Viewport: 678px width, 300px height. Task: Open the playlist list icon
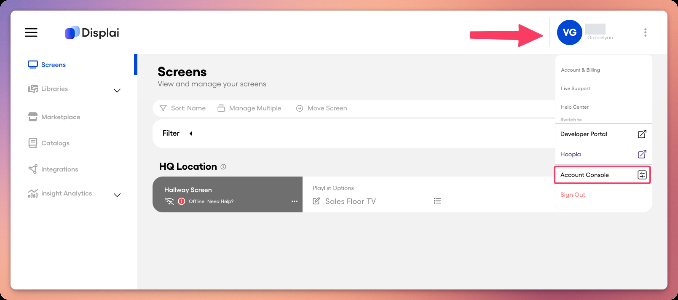[x=437, y=201]
